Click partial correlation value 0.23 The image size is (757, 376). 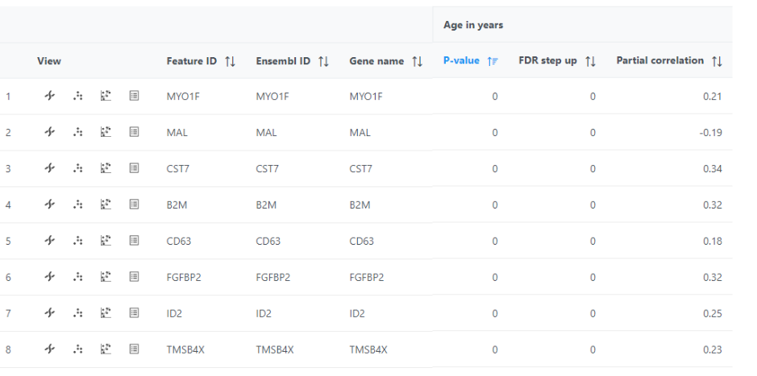(713, 349)
